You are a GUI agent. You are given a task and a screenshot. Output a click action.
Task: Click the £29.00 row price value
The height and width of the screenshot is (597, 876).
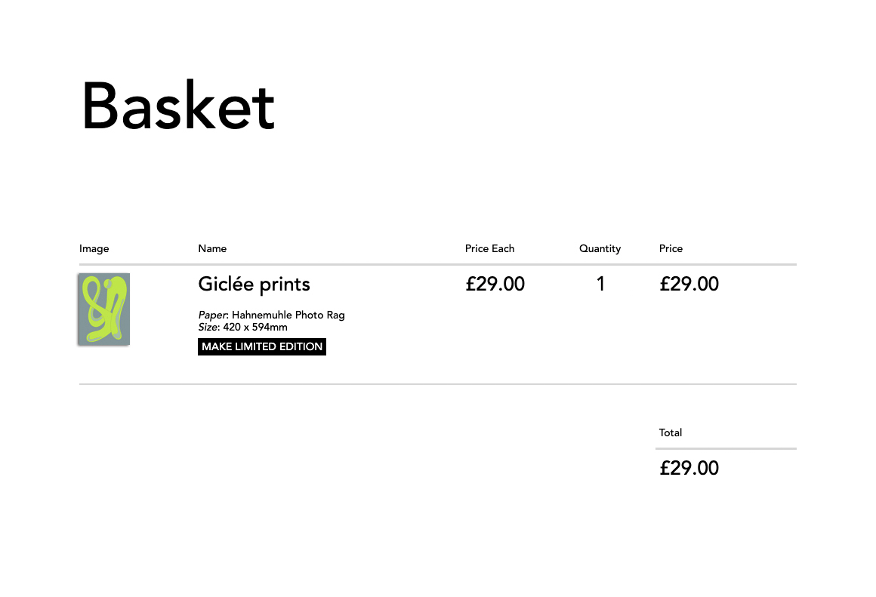689,285
